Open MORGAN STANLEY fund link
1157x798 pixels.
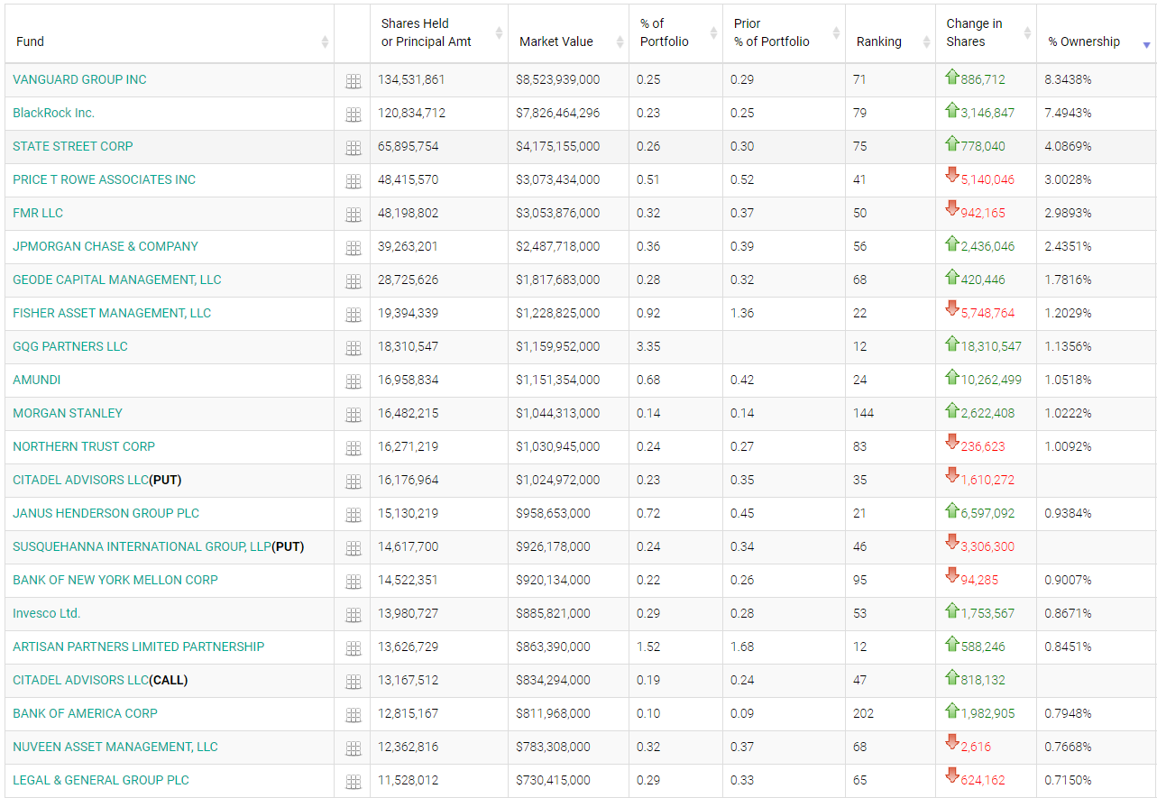[x=68, y=413]
